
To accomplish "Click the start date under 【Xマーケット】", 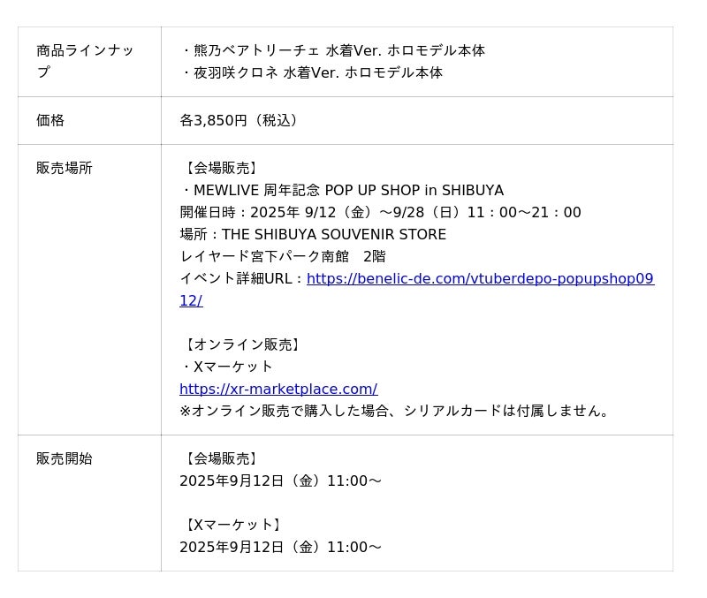I will [280, 548].
